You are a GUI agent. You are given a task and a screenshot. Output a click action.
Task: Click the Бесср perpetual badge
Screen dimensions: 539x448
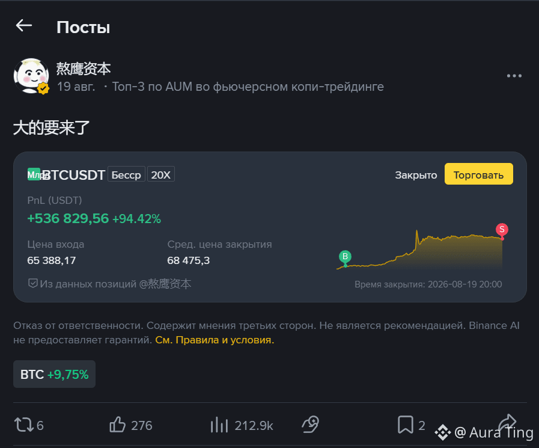(x=126, y=174)
